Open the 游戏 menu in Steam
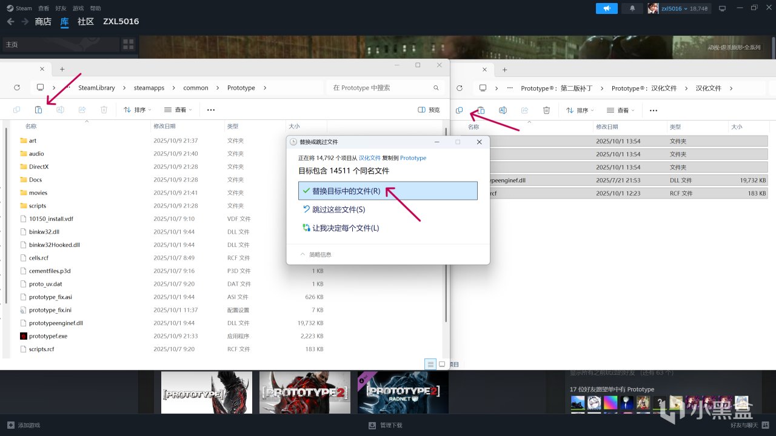 point(78,8)
